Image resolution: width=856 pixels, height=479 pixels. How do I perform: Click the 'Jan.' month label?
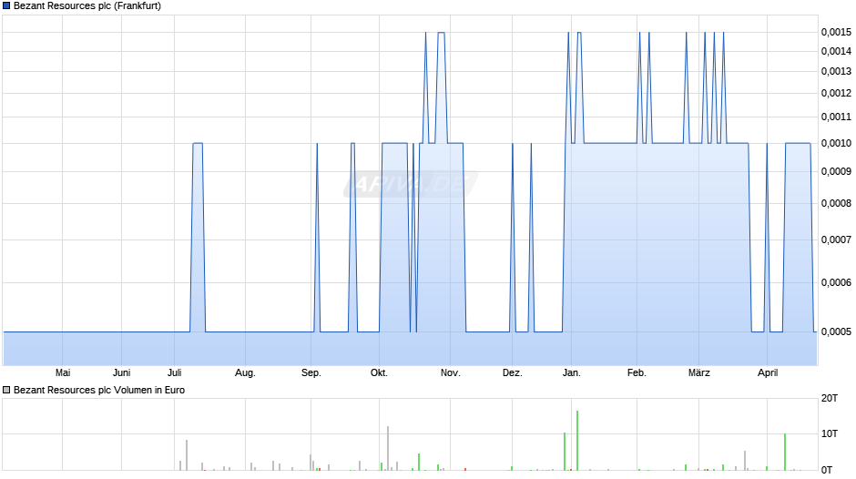click(x=572, y=372)
